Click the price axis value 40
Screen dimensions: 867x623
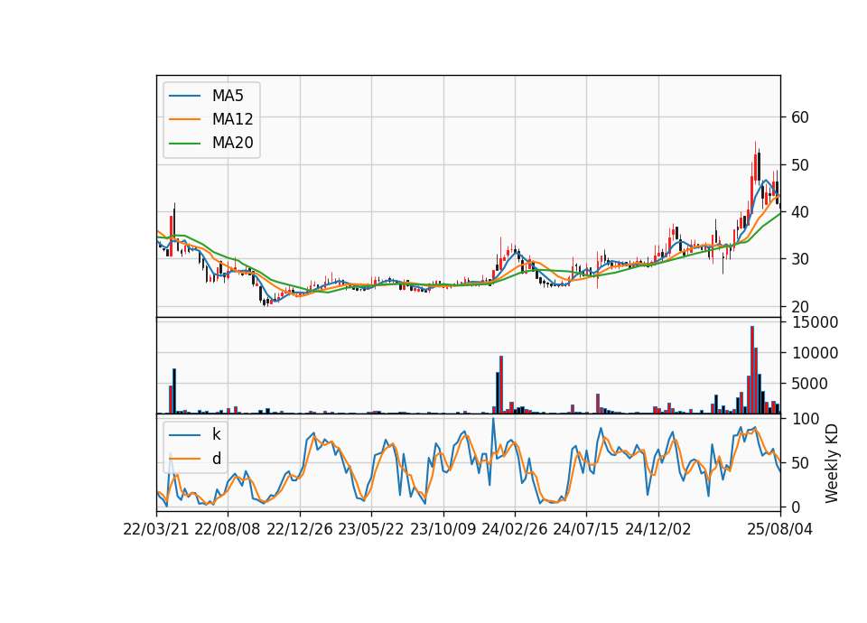(x=800, y=211)
